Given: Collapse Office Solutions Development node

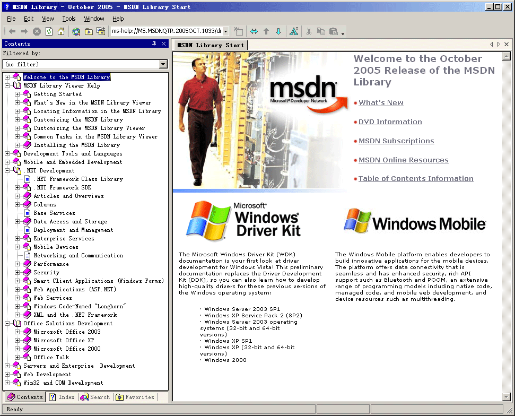Looking at the screenshot, I should [x=7, y=323].
